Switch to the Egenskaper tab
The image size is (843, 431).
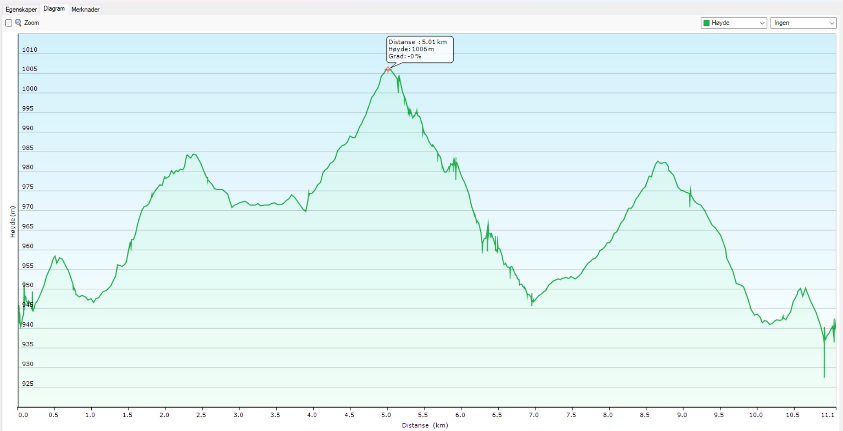pyautogui.click(x=21, y=9)
